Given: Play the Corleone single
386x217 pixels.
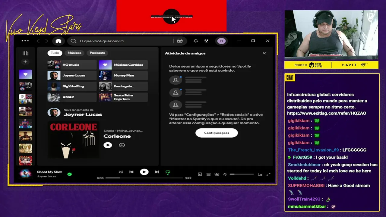Looking at the screenshot, I should point(108,145).
